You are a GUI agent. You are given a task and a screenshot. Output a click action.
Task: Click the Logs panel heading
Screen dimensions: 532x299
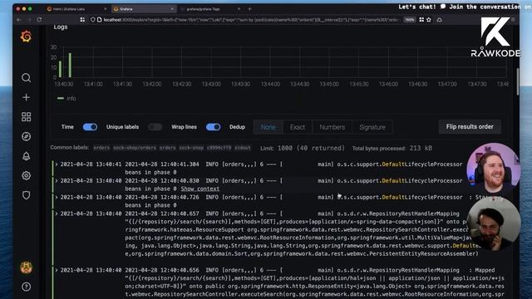click(x=61, y=27)
